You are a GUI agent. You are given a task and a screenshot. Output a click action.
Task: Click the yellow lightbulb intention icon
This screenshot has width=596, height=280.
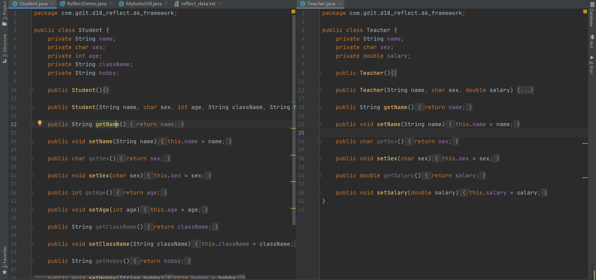pyautogui.click(x=40, y=123)
